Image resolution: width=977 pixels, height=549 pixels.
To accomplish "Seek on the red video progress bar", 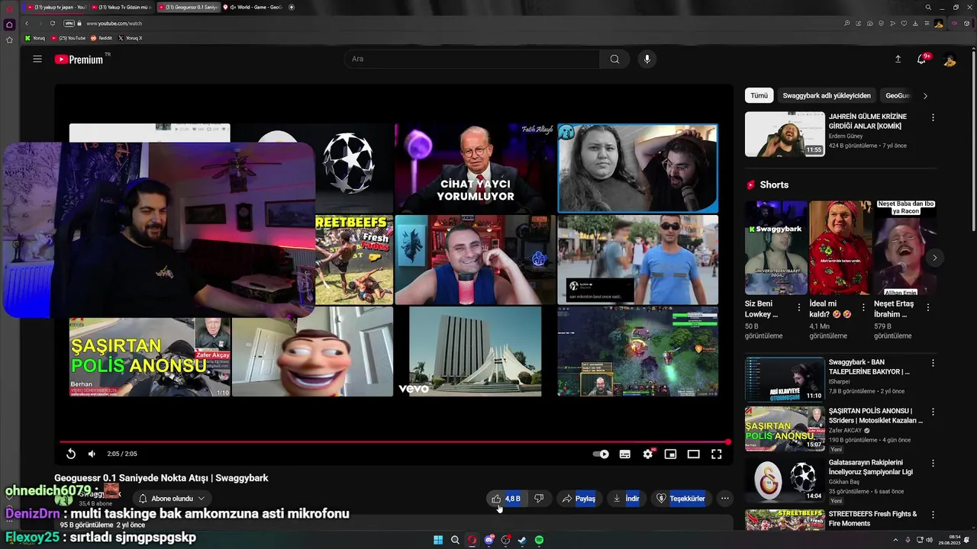I will click(x=394, y=441).
